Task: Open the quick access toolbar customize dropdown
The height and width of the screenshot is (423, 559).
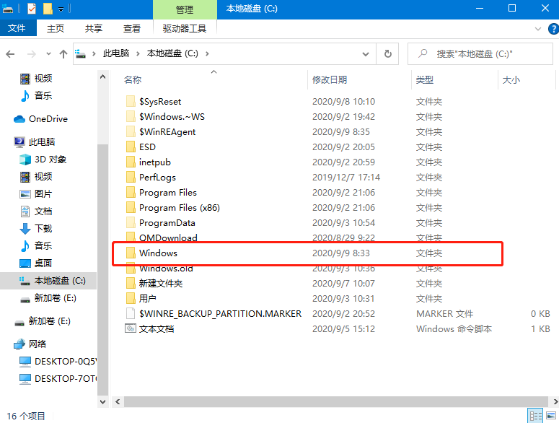Action: 61,9
